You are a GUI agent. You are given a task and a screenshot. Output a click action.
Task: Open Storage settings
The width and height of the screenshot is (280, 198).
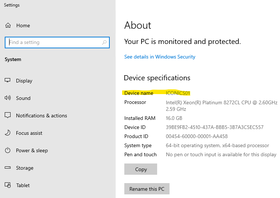25,168
